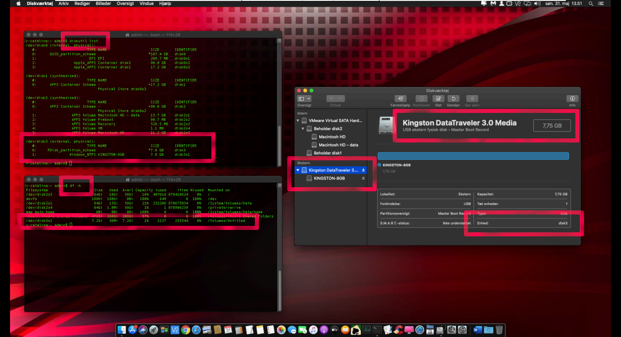Collapse the Beholder disk2 container
The width and height of the screenshot is (621, 337).
(x=302, y=129)
